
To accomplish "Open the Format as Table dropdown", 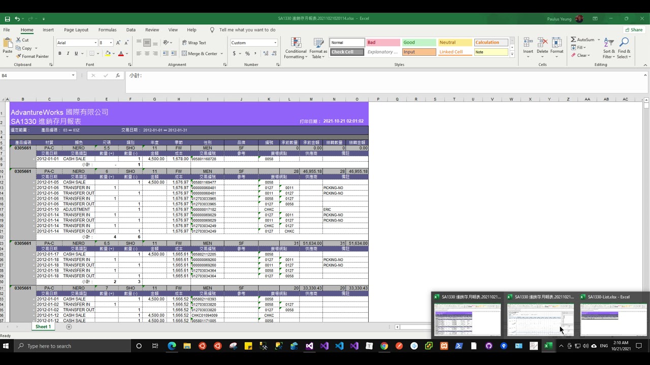I will pos(318,48).
